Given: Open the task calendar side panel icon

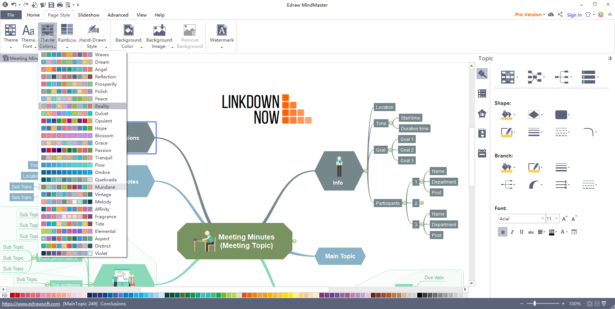Looking at the screenshot, I should [x=482, y=153].
